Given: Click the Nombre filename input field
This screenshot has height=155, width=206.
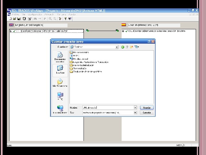Looking at the screenshot, I should [x=108, y=108].
